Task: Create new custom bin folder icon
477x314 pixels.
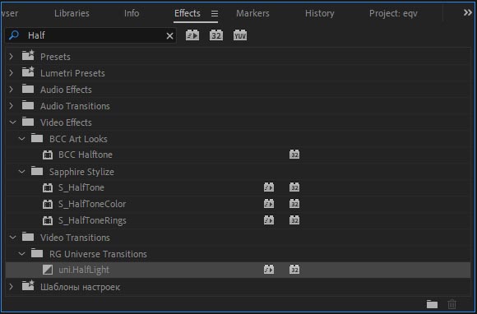Action: coord(432,304)
